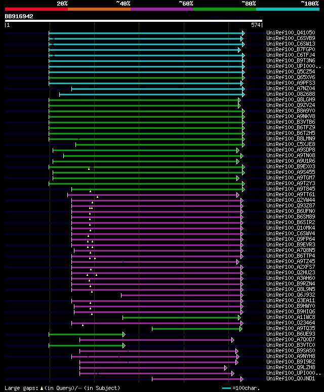Select the BB916942 query name
The height and width of the screenshot is (392, 324).
[x=19, y=17]
